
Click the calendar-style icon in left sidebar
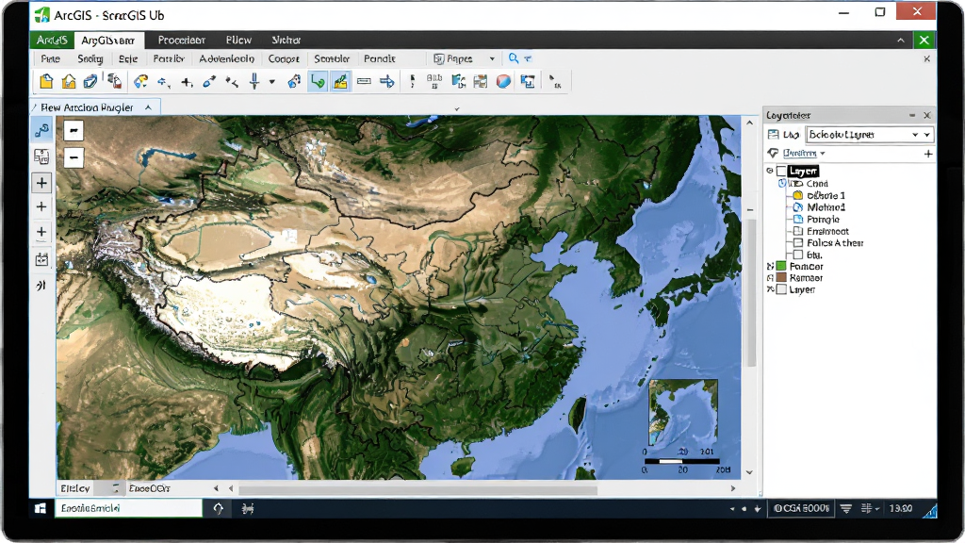tap(41, 259)
